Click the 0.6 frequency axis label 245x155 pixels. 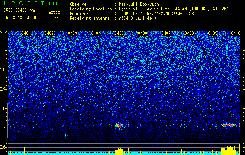tap(3, 147)
